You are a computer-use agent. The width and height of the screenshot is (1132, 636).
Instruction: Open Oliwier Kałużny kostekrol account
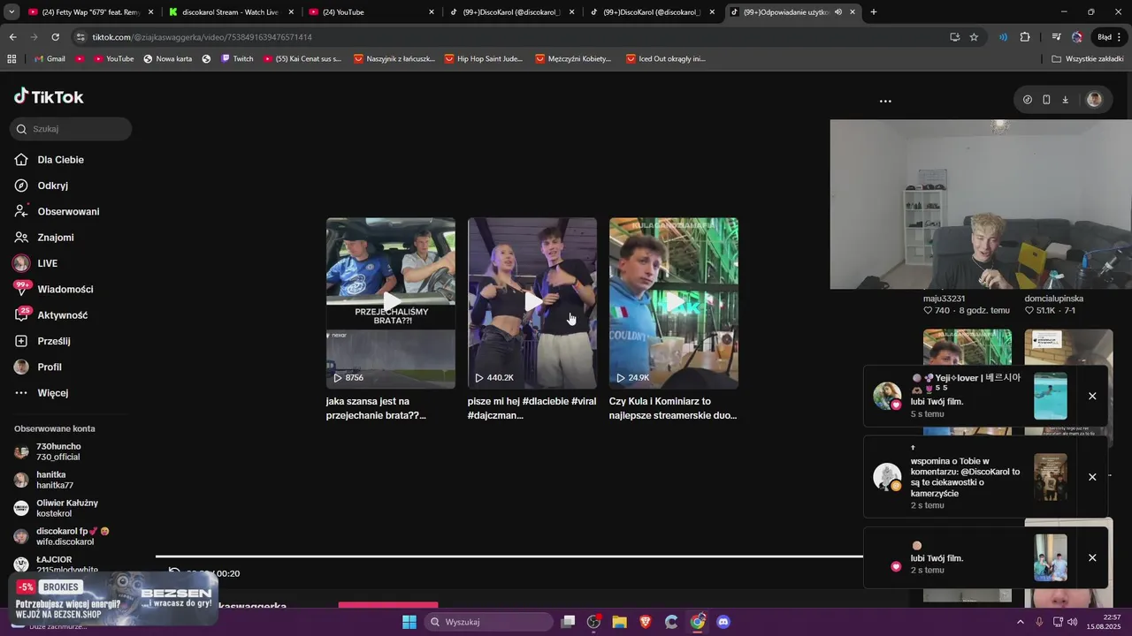pos(67,508)
